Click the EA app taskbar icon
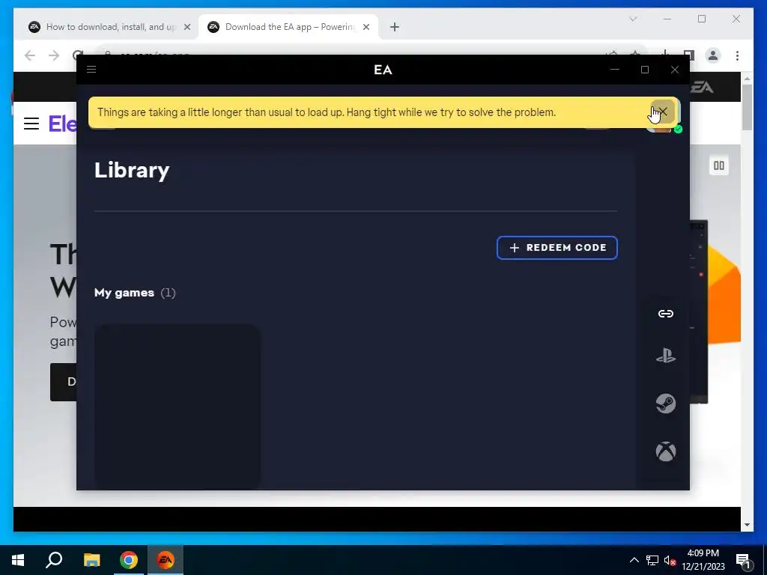Screen dimensions: 767x575 [x=166, y=560]
